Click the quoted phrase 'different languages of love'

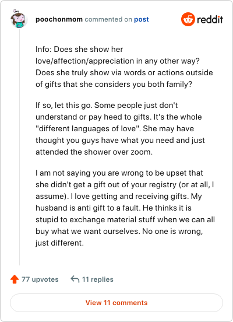click(87, 128)
